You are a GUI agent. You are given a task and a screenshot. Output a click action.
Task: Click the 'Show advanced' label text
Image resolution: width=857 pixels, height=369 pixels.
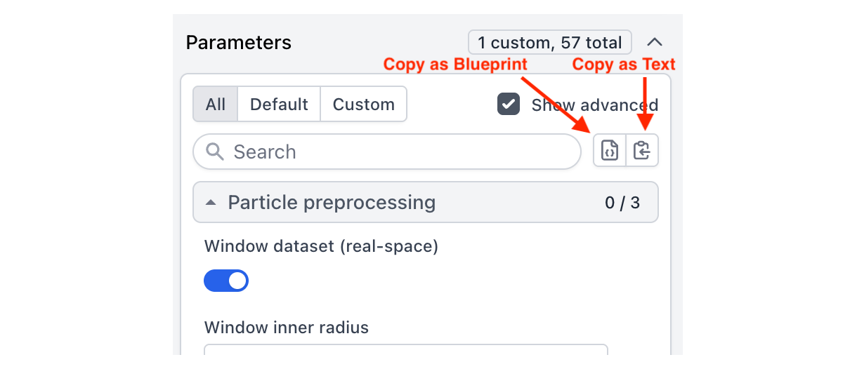(594, 105)
